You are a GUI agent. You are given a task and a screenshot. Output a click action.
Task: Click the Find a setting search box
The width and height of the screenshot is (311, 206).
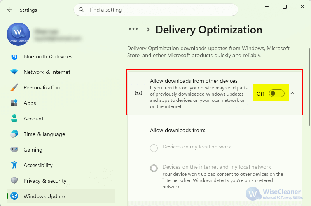pyautogui.click(x=156, y=10)
